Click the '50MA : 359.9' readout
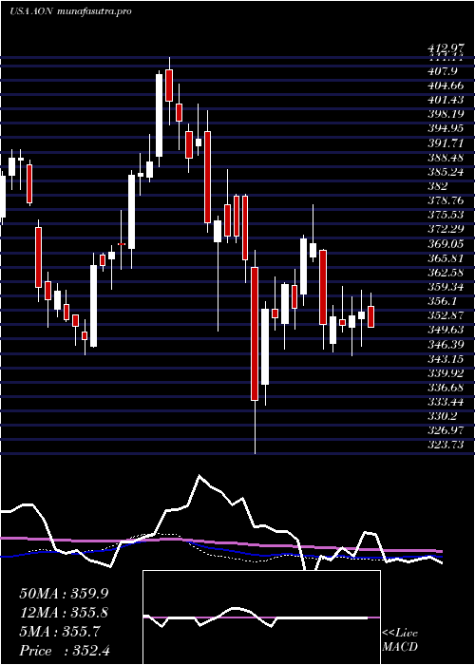Image resolution: width=475 pixels, height=665 pixels. coord(62,594)
